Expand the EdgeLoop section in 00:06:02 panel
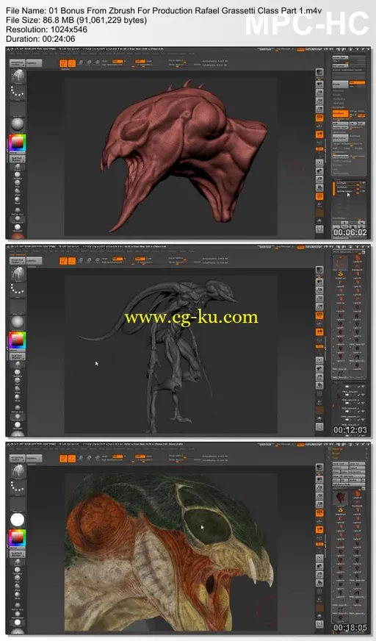376x641 pixels. coord(339,91)
